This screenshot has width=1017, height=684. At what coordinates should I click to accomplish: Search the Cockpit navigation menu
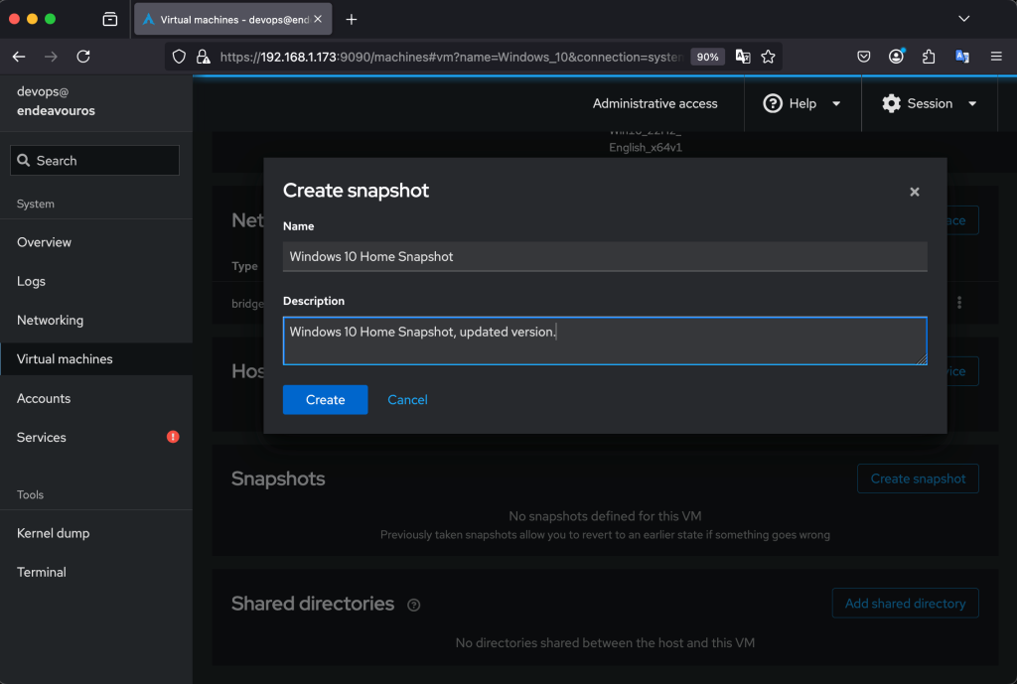94,160
